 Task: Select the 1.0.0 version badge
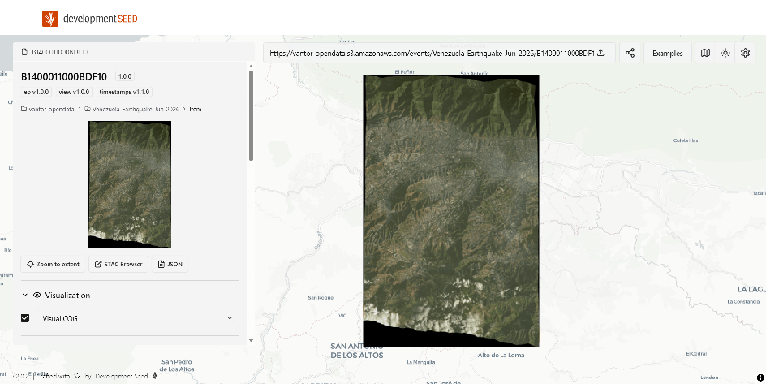[x=125, y=76]
